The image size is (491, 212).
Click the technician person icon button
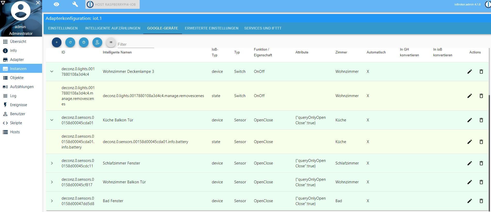click(97, 42)
